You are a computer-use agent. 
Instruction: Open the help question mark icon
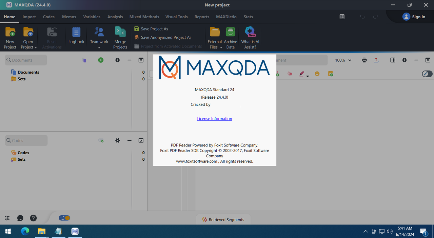pyautogui.click(x=33, y=218)
